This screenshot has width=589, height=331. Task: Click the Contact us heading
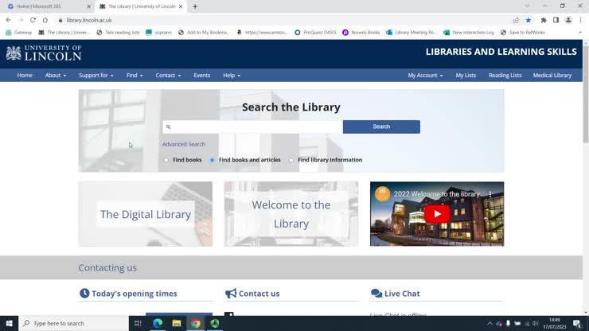[x=259, y=294]
